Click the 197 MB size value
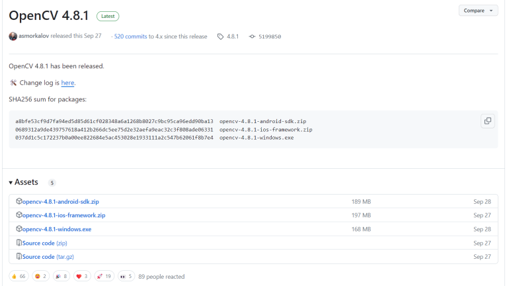Viewport: 511px width, 286px height. coord(361,215)
